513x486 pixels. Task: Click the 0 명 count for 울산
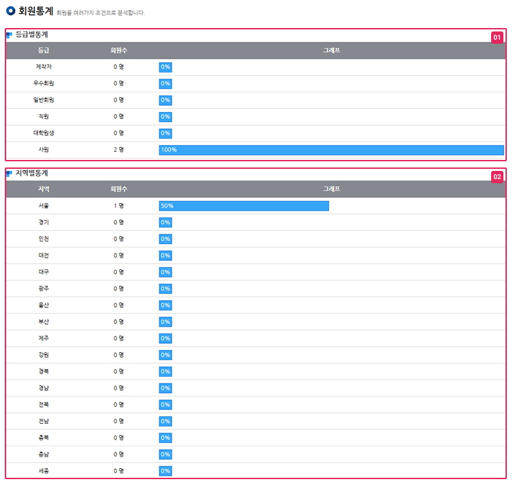point(118,305)
